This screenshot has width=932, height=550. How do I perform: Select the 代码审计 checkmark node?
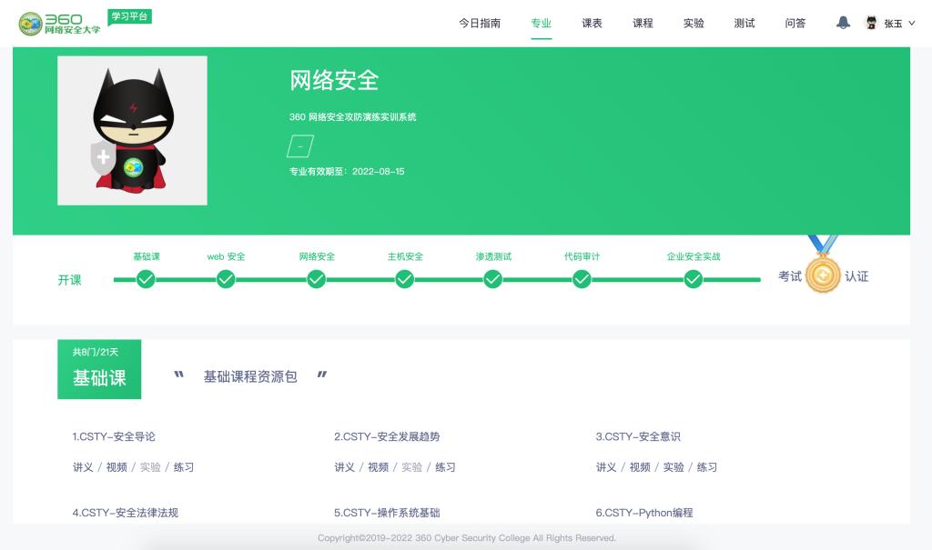pyautogui.click(x=582, y=280)
